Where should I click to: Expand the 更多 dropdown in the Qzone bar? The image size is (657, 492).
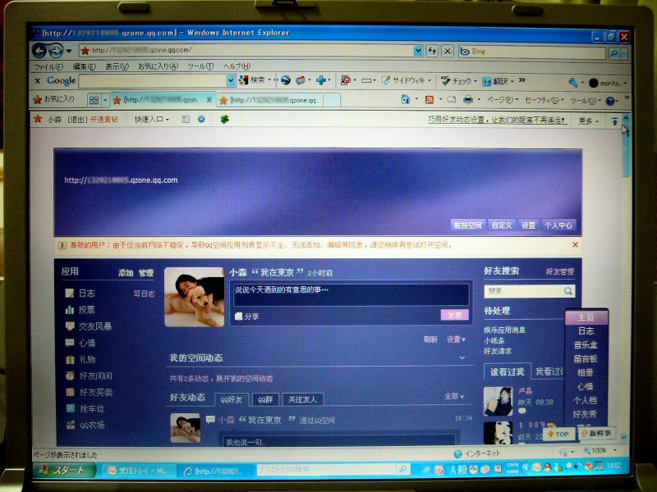tap(588, 121)
